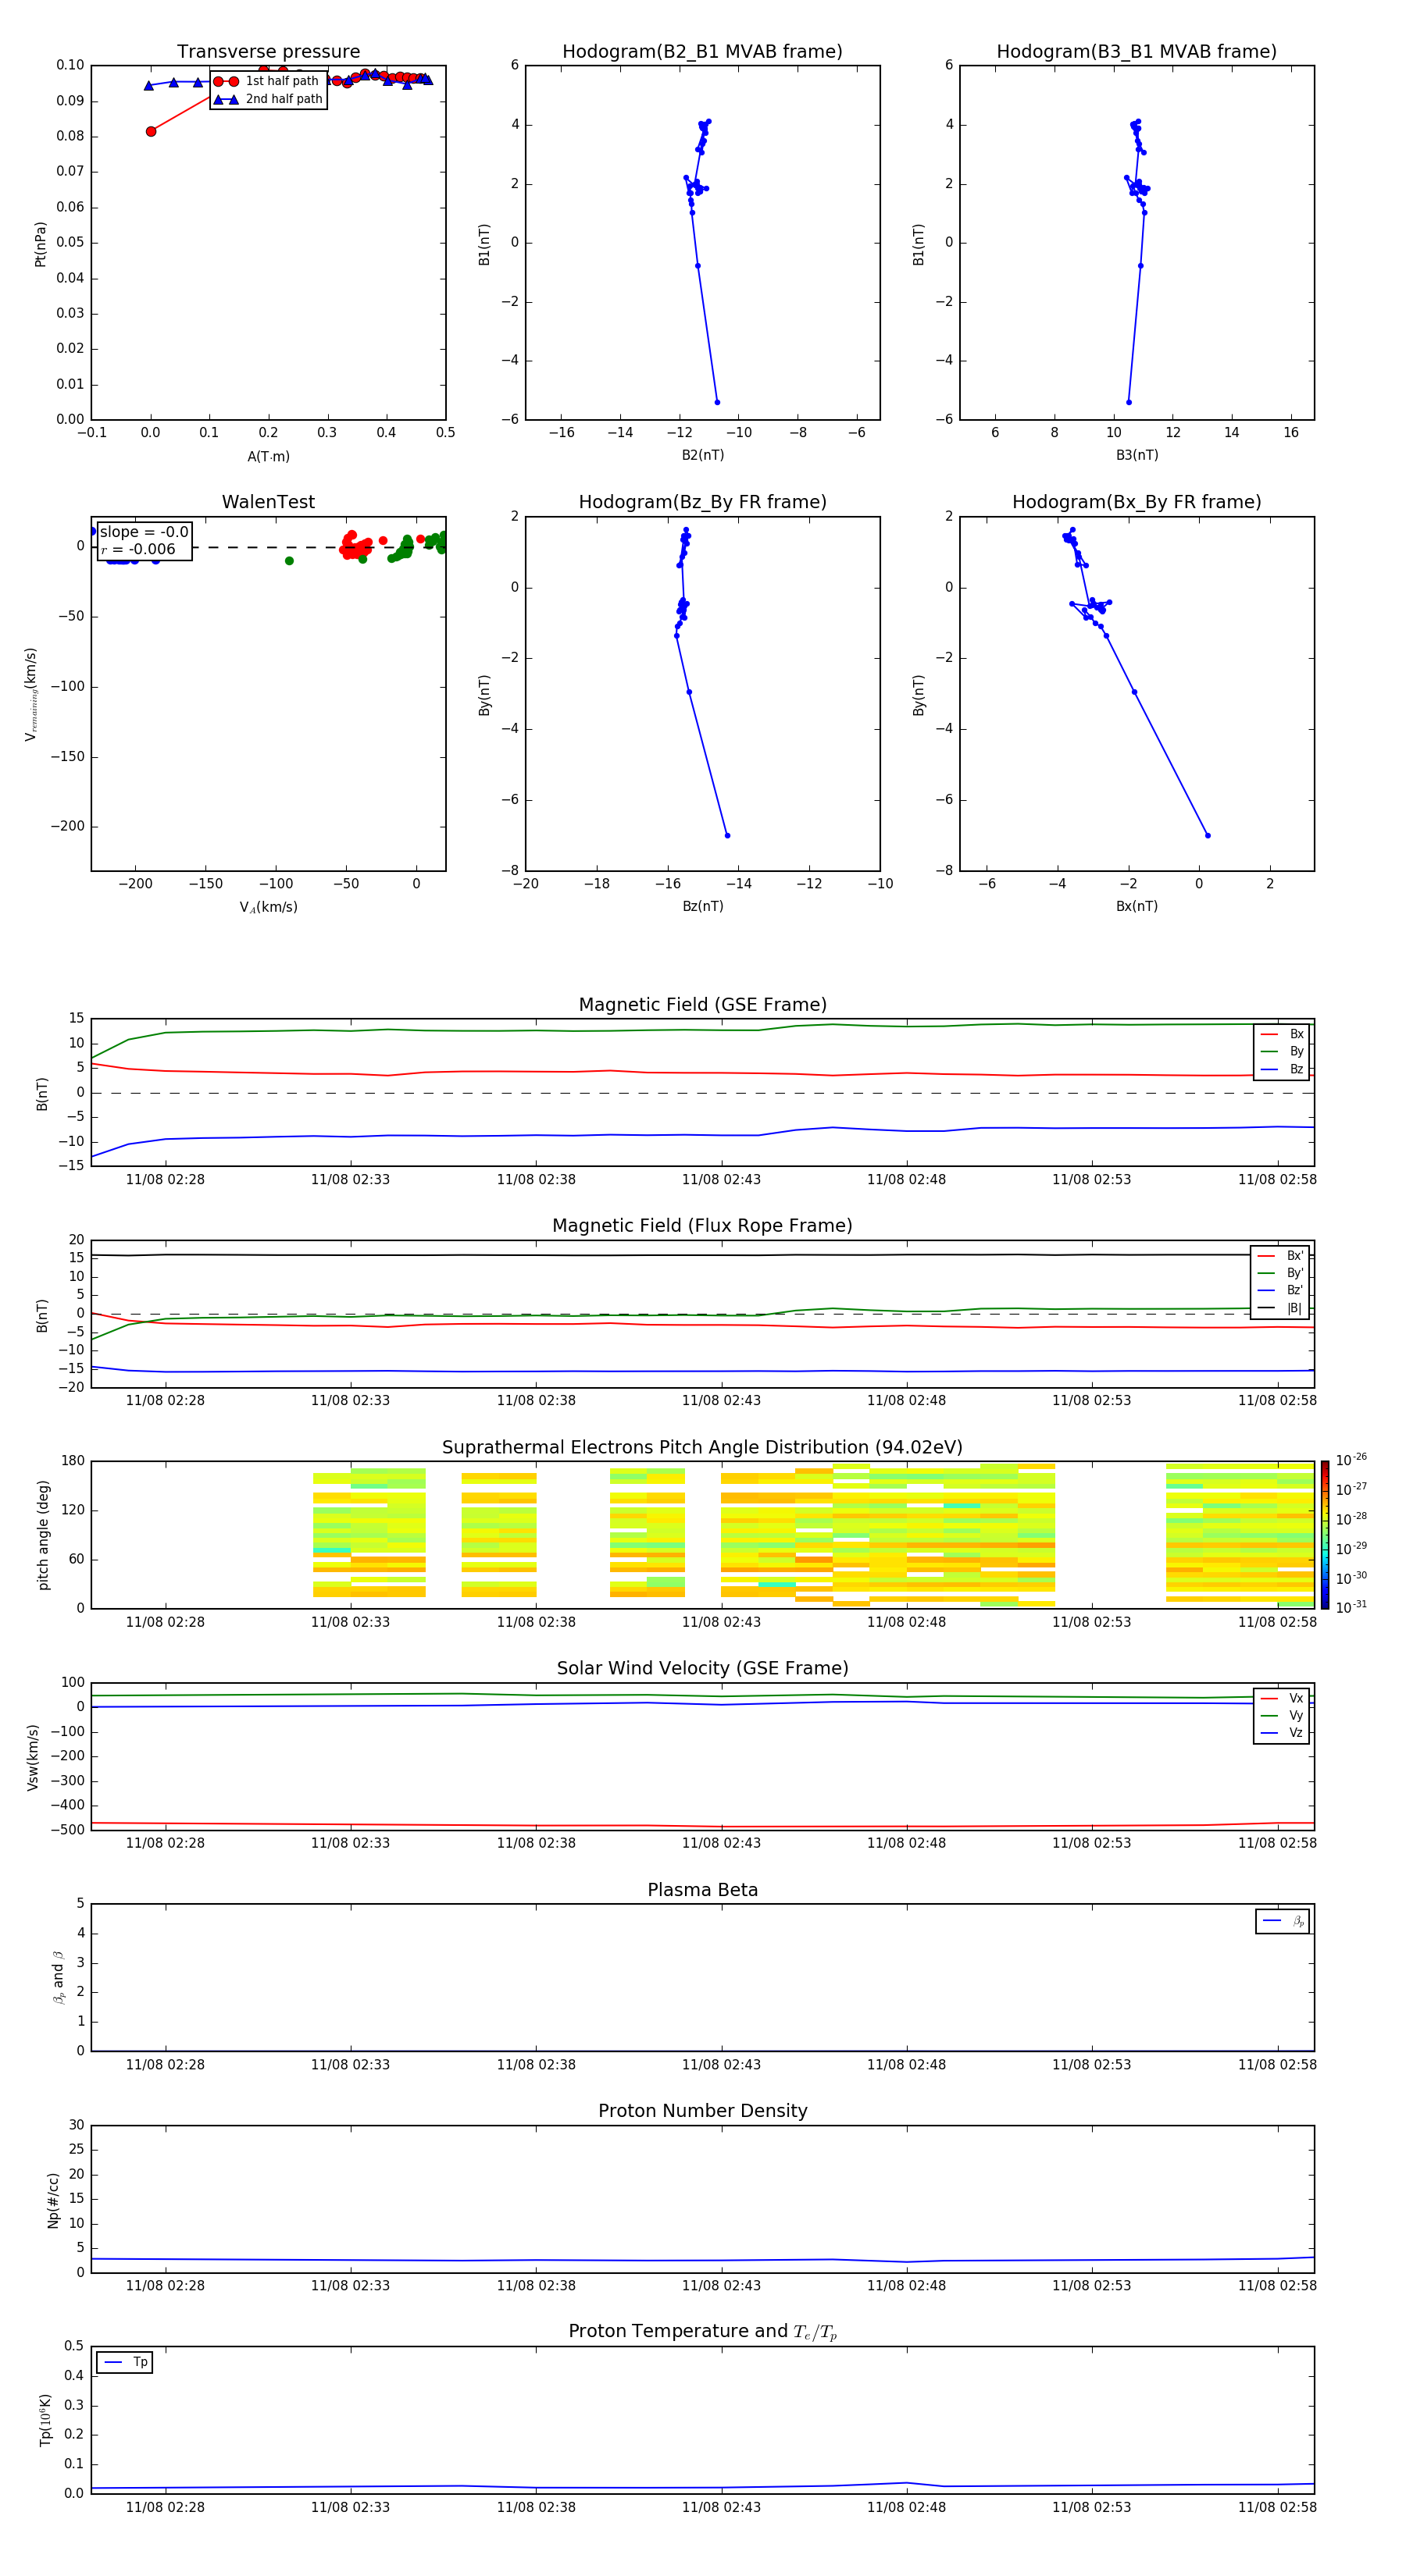This screenshot has width=1406, height=2576.
Task: Click the 'Hodogram(Bz_By FR frame)' title
Action: [x=702, y=502]
